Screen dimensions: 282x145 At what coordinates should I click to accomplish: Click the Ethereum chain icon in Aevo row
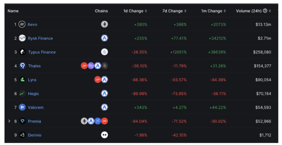[x=104, y=24]
